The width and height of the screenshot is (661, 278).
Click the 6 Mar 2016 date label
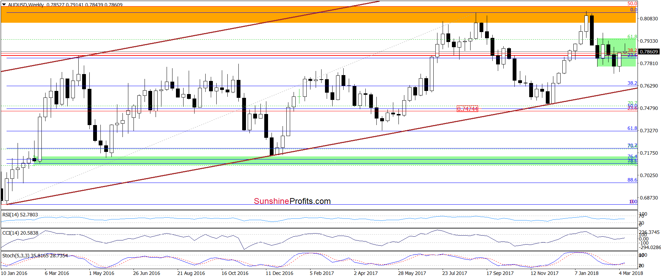[x=57, y=273]
